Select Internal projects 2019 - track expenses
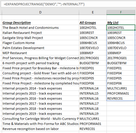Viewport: 136px width, 133px height. coord(40,114)
